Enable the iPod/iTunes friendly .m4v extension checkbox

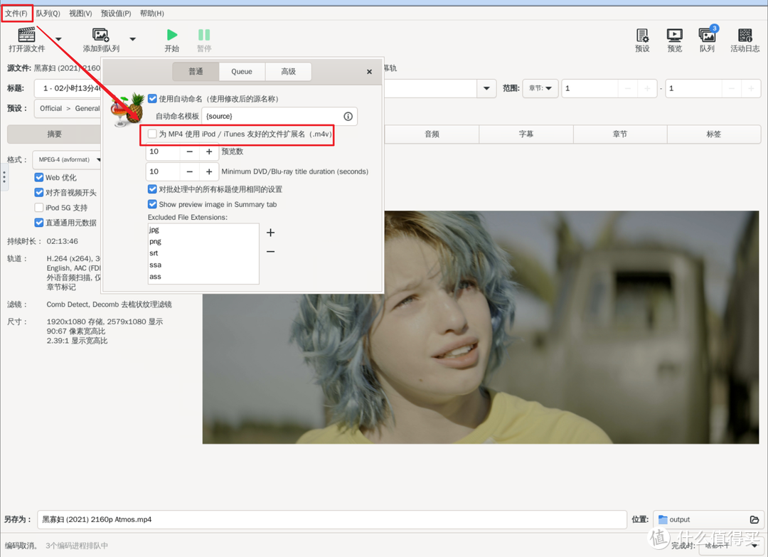(152, 134)
